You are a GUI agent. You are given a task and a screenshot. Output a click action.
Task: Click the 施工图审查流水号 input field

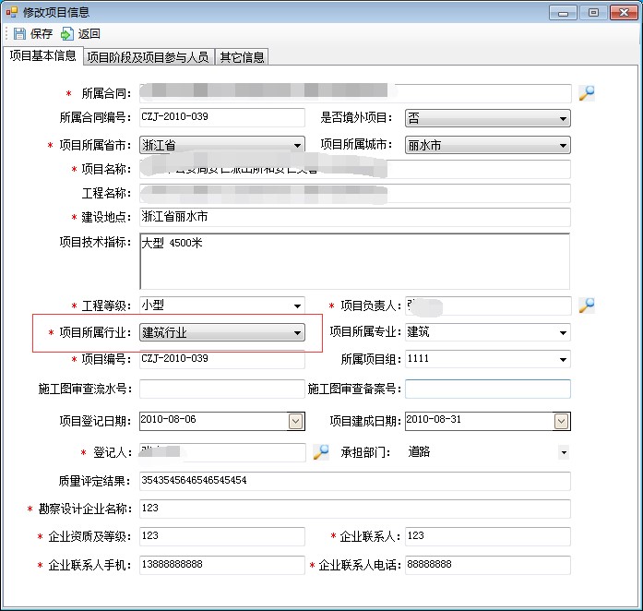pyautogui.click(x=221, y=389)
